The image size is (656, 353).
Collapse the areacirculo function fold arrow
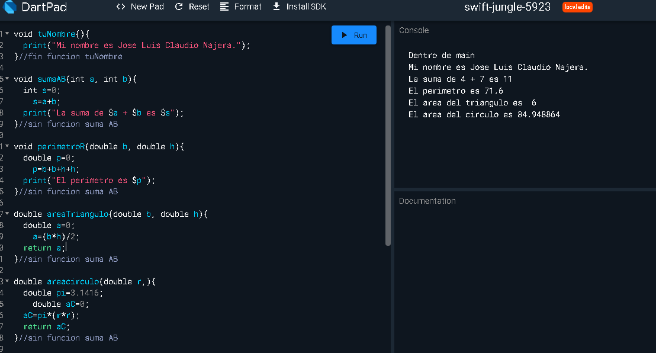point(7,281)
